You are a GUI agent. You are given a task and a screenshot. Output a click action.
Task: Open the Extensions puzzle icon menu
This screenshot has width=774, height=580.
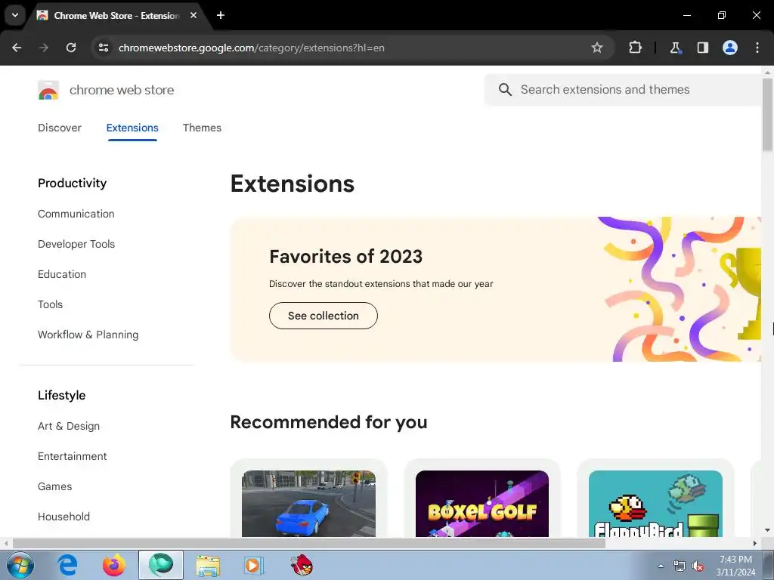(635, 48)
